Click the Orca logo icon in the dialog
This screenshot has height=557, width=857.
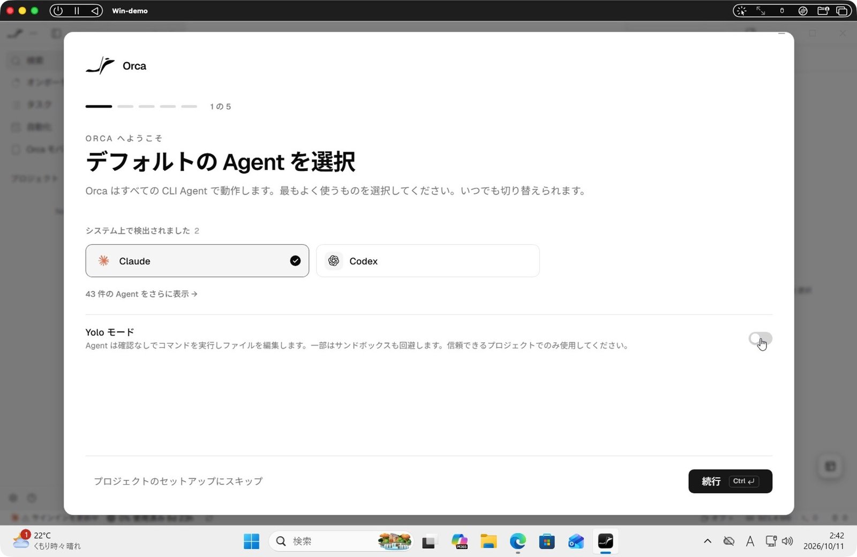(x=100, y=65)
